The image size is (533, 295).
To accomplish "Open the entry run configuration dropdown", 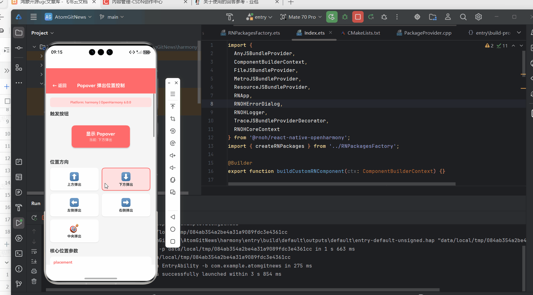I will point(259,17).
